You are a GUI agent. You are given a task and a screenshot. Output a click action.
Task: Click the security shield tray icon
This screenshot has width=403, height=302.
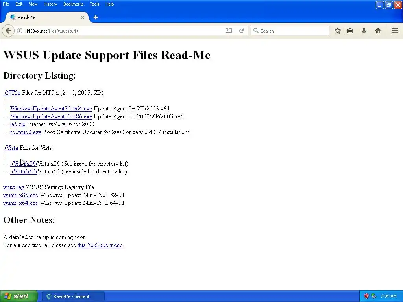tap(366, 296)
